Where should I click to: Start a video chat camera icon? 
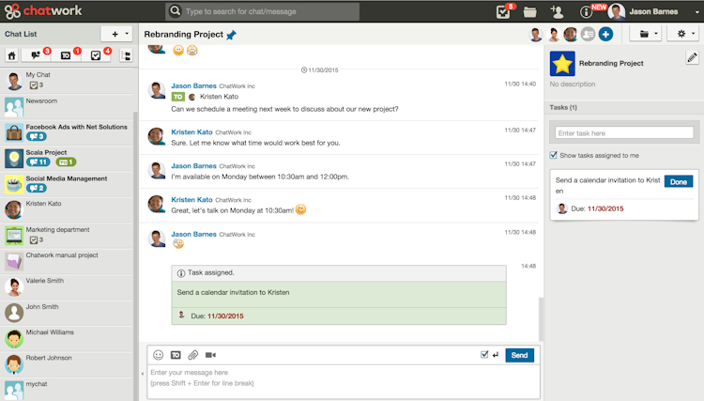(x=210, y=355)
